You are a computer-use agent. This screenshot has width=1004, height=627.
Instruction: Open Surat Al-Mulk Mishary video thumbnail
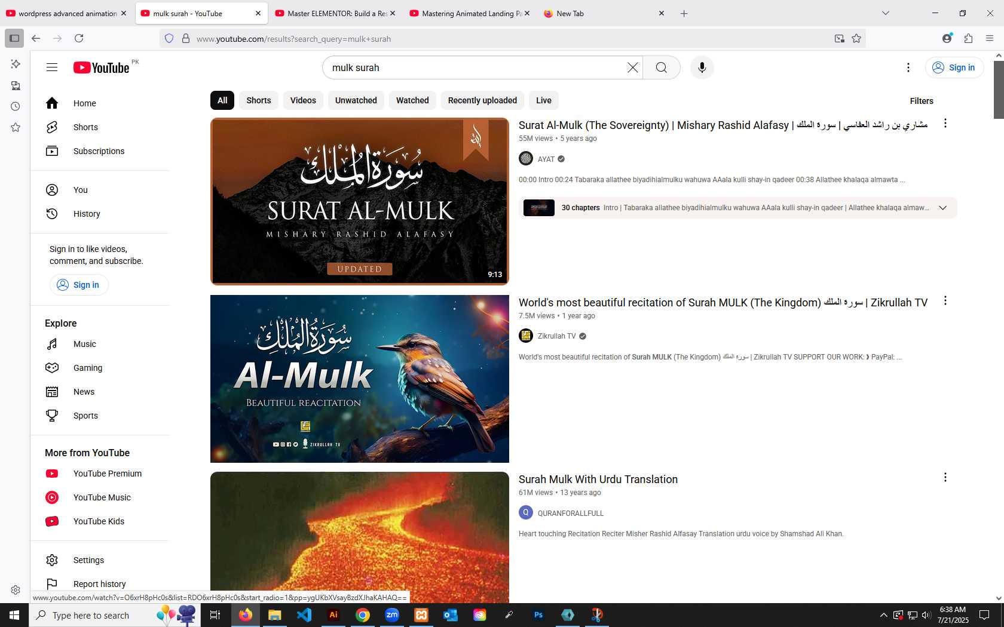[359, 201]
